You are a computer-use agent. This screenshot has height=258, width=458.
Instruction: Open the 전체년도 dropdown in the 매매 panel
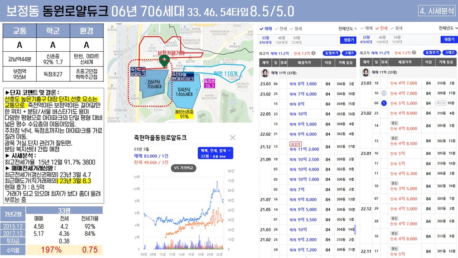tap(347, 29)
